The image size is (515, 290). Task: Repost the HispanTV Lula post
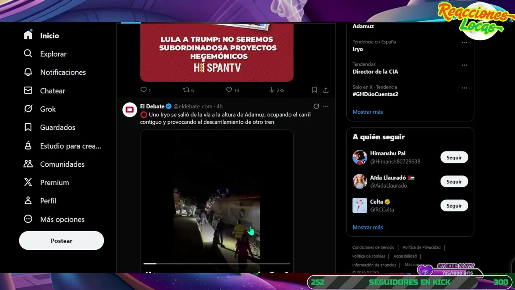point(186,90)
